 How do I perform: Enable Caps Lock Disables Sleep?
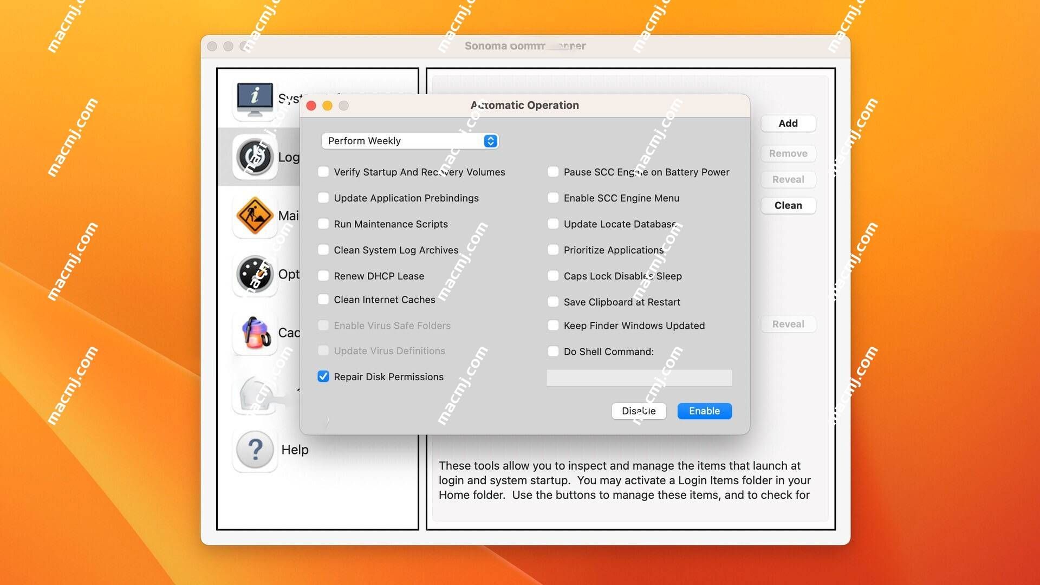(x=553, y=276)
